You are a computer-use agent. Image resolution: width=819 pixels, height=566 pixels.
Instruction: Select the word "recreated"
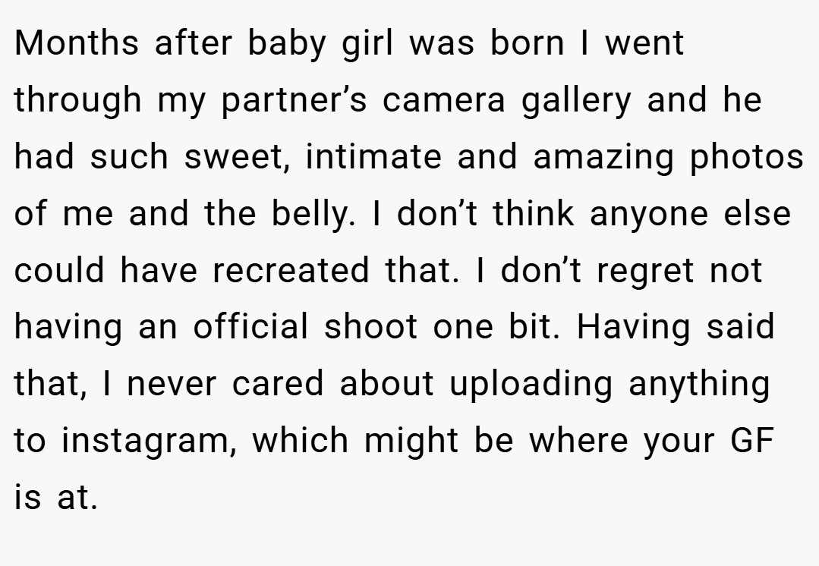click(291, 270)
